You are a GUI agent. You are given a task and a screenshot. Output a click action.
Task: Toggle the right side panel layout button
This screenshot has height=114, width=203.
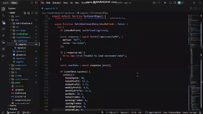pyautogui.click(x=175, y=3)
